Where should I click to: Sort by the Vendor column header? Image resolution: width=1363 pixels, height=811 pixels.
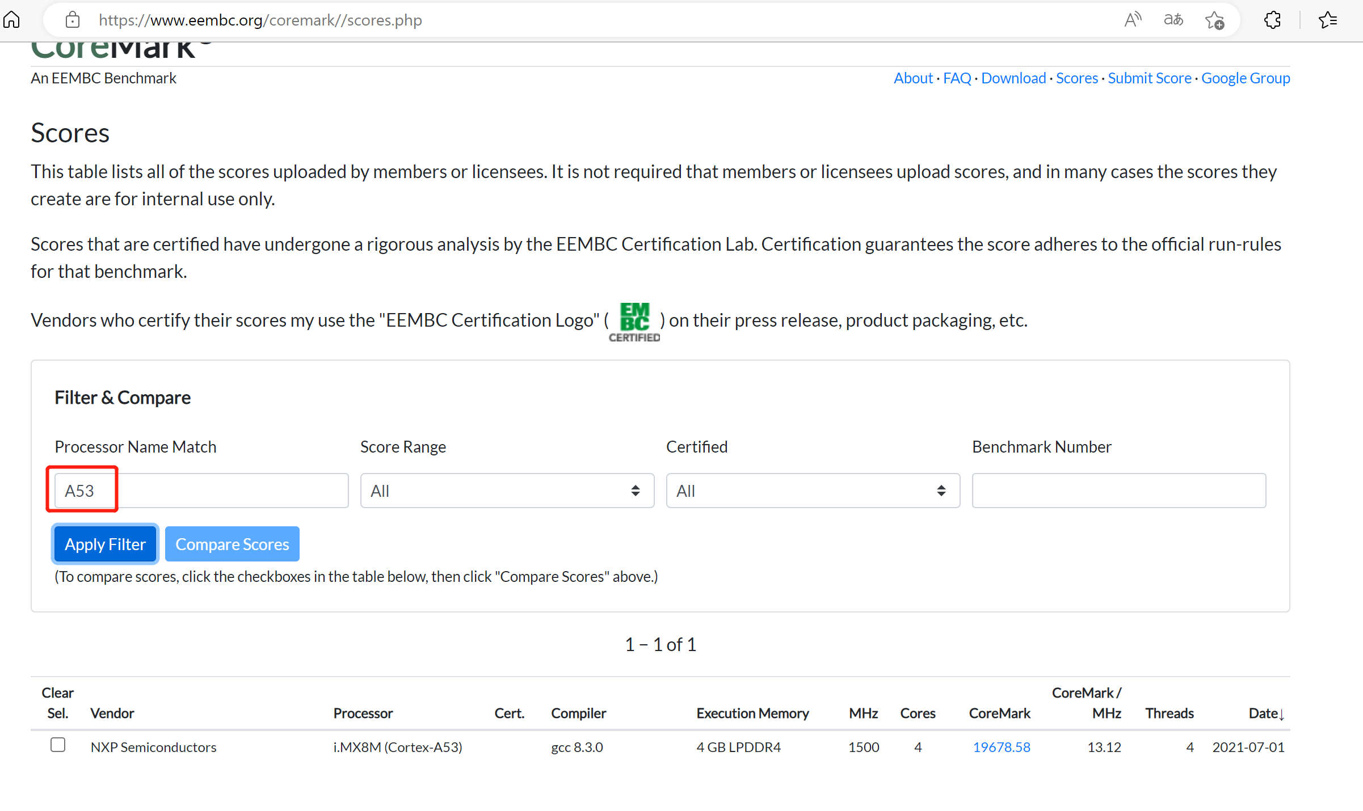click(x=112, y=713)
